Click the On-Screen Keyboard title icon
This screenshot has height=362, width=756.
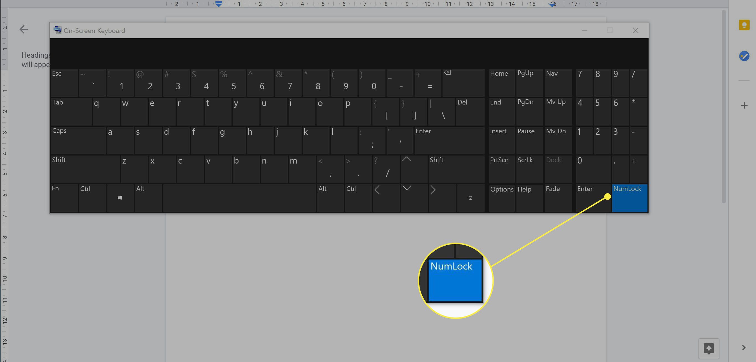point(58,30)
